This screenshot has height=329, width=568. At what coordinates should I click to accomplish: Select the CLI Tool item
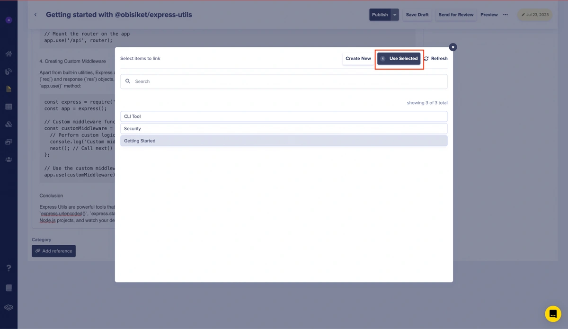(284, 116)
